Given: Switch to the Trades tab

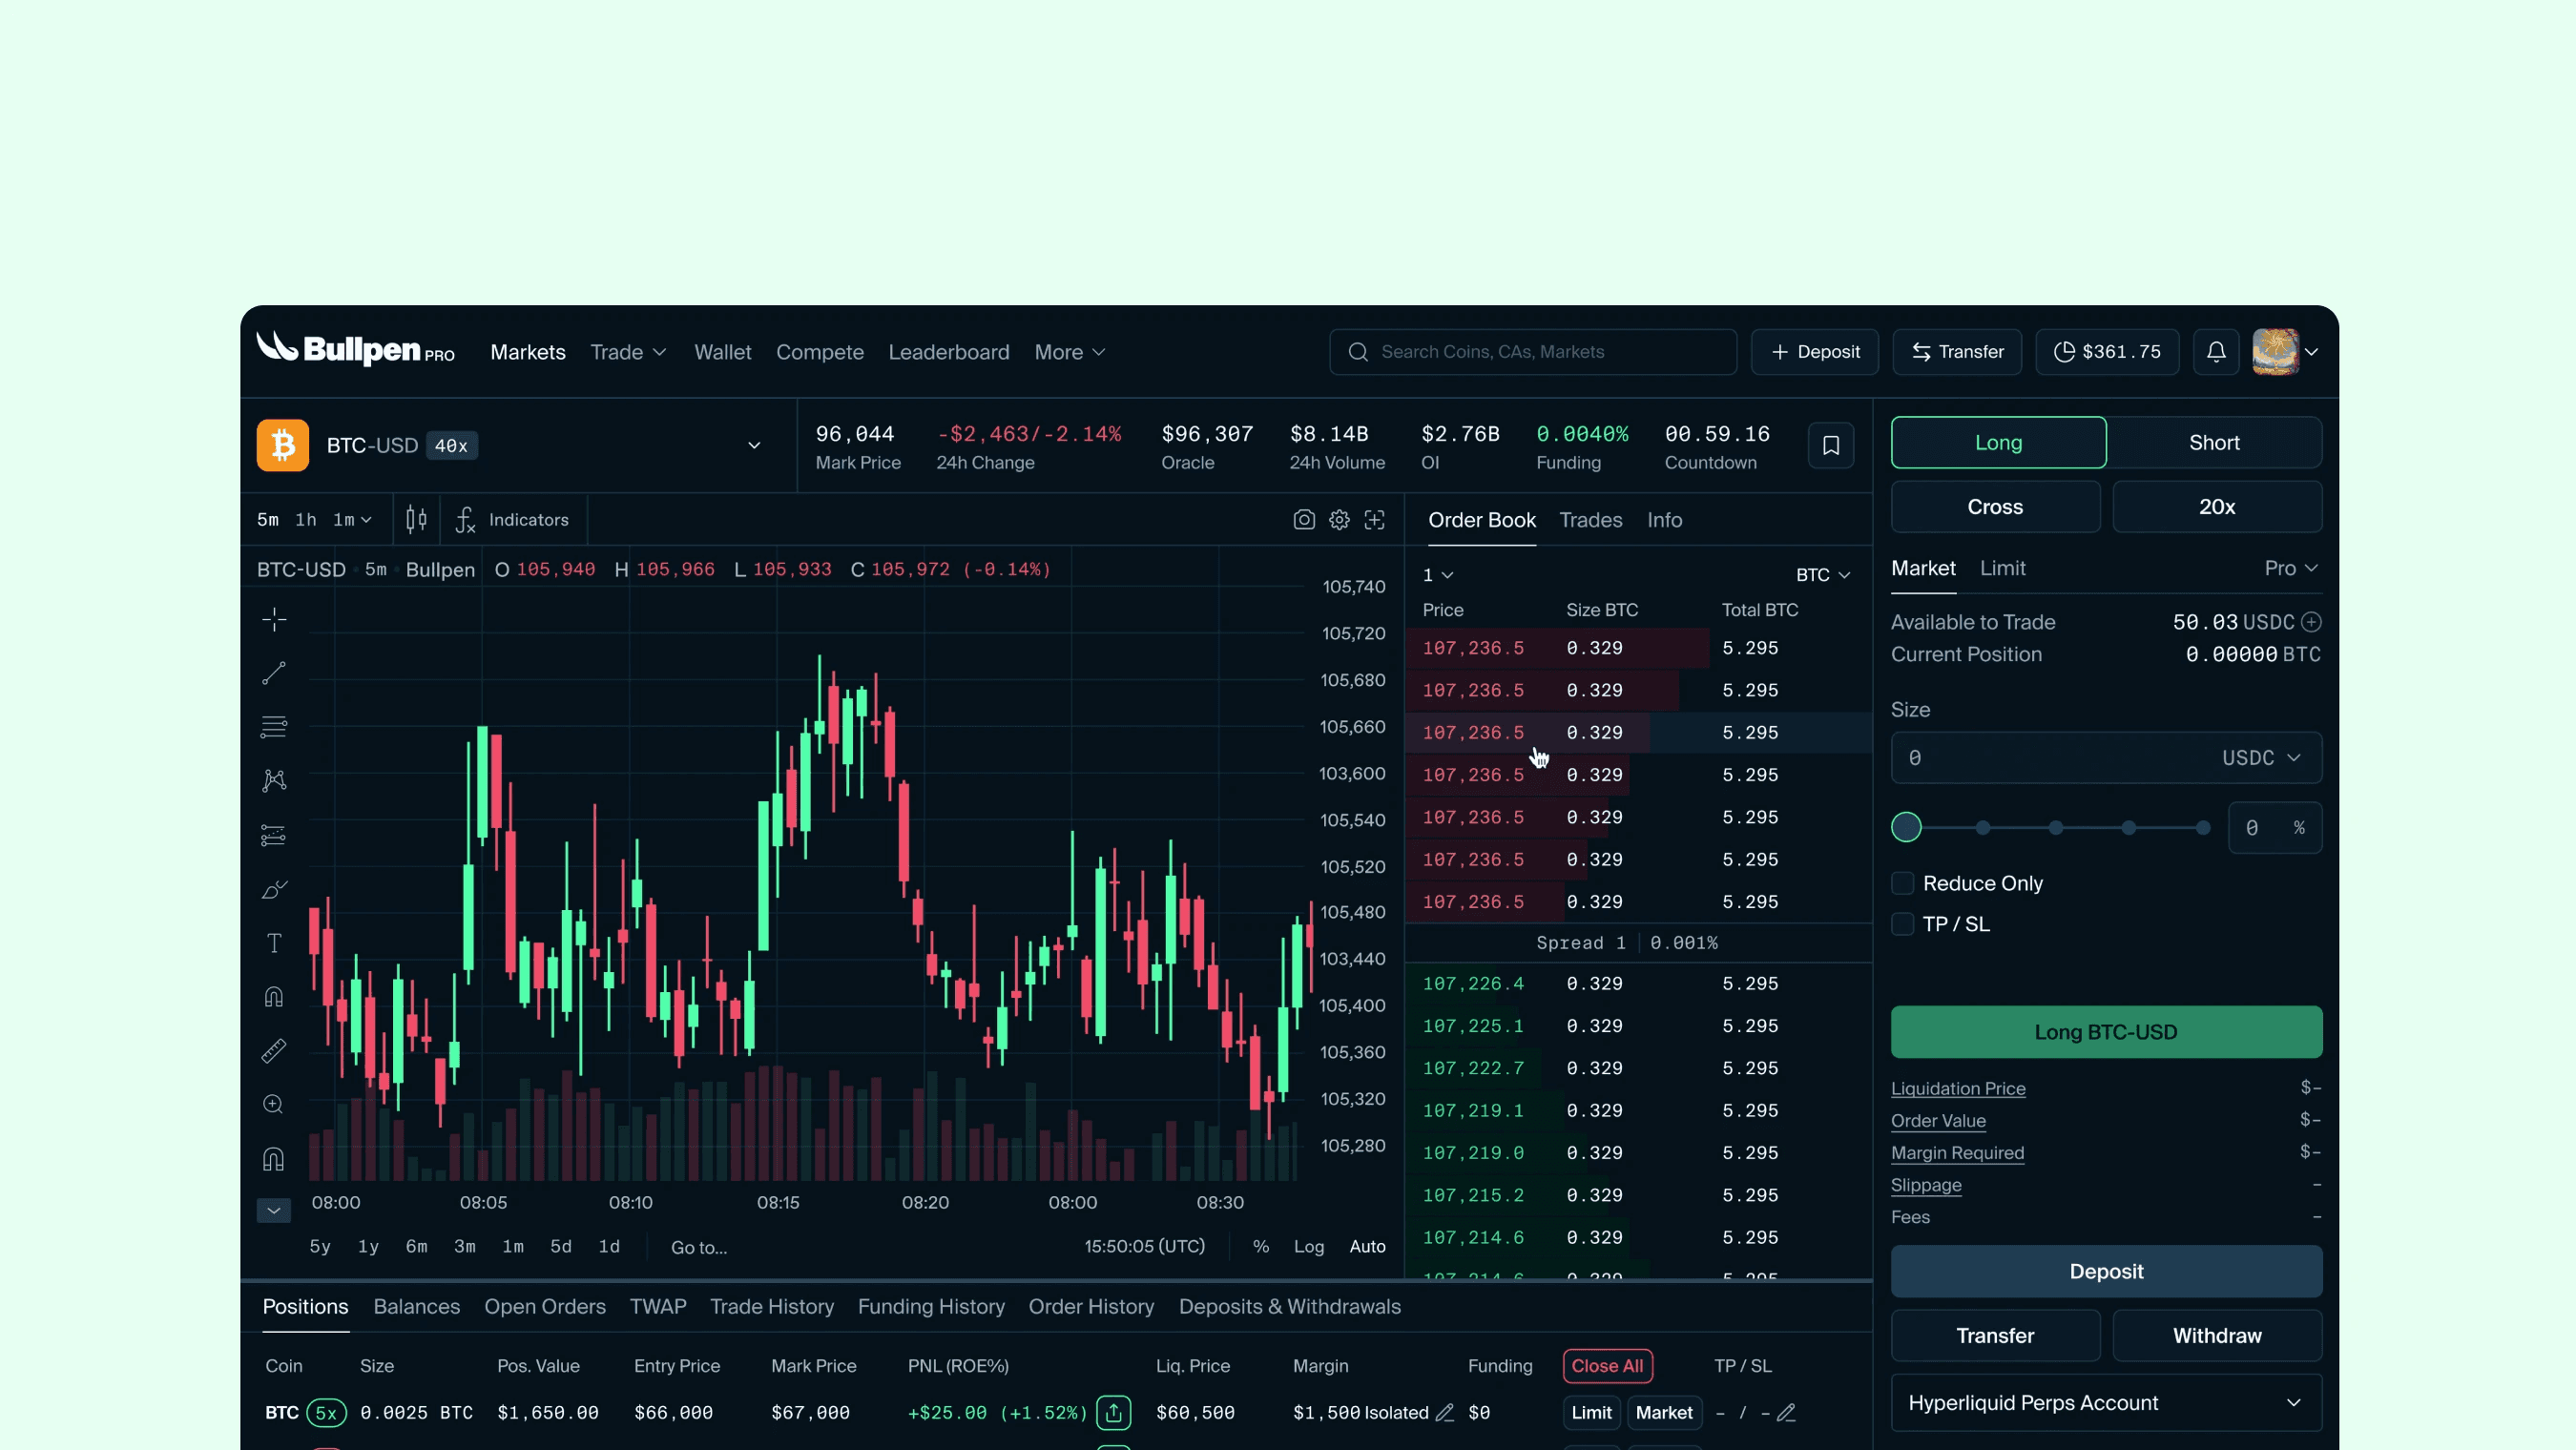Looking at the screenshot, I should coord(1590,520).
